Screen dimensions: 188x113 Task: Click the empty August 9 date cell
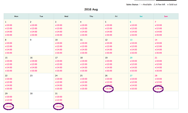pos(41,46)
